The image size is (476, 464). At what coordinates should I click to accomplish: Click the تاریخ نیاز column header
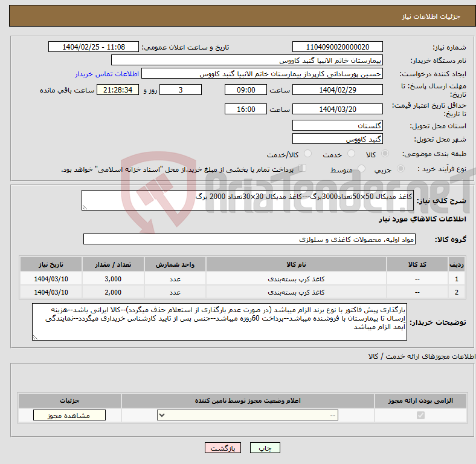(x=51, y=264)
